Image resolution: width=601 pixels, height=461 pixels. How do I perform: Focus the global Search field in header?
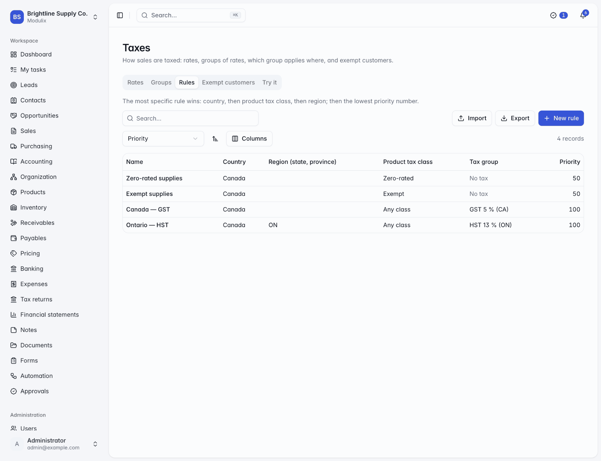pyautogui.click(x=191, y=15)
